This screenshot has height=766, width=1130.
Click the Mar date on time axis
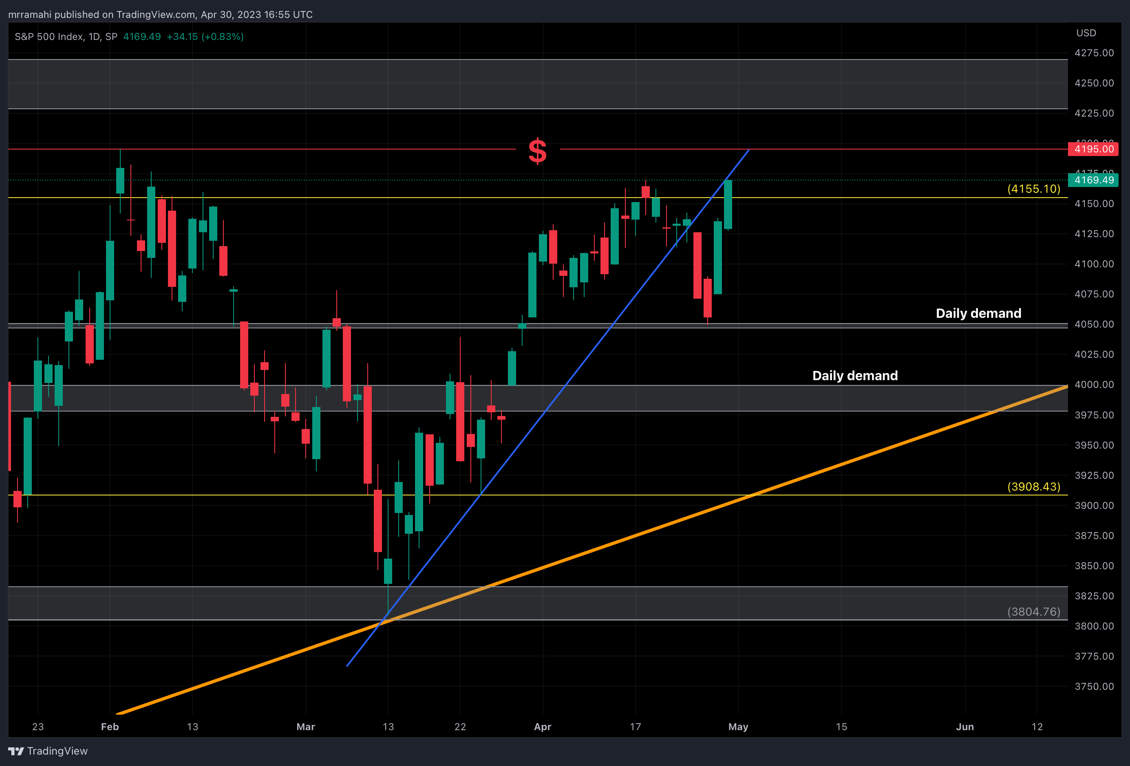click(305, 726)
